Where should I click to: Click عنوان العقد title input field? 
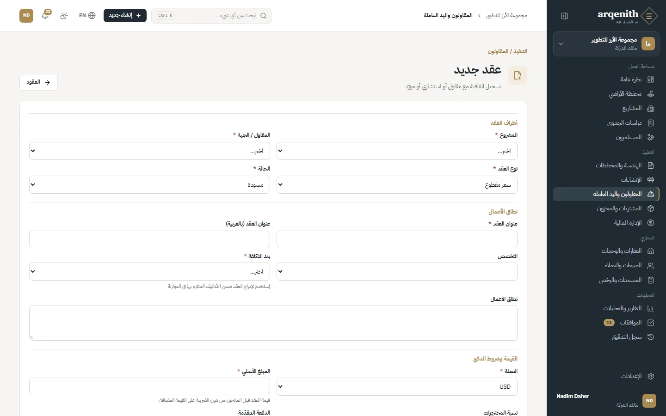pos(397,239)
